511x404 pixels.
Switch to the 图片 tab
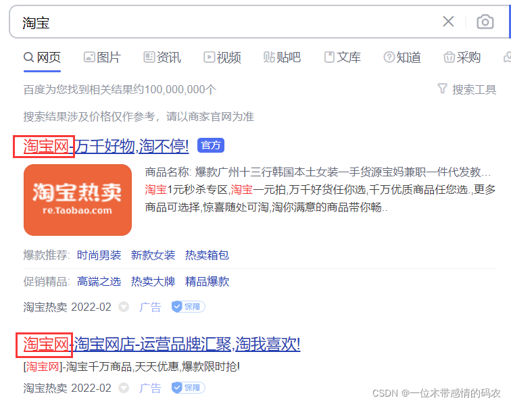click(101, 57)
